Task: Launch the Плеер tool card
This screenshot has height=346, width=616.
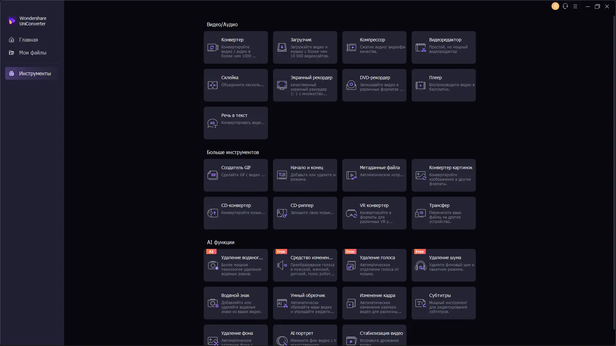Action: (x=443, y=85)
